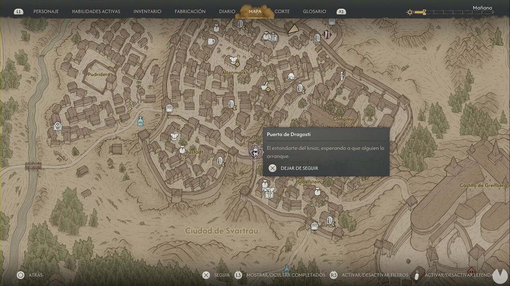The image size is (510, 286).
Task: Open the Personaje tab
Action: click(x=46, y=12)
